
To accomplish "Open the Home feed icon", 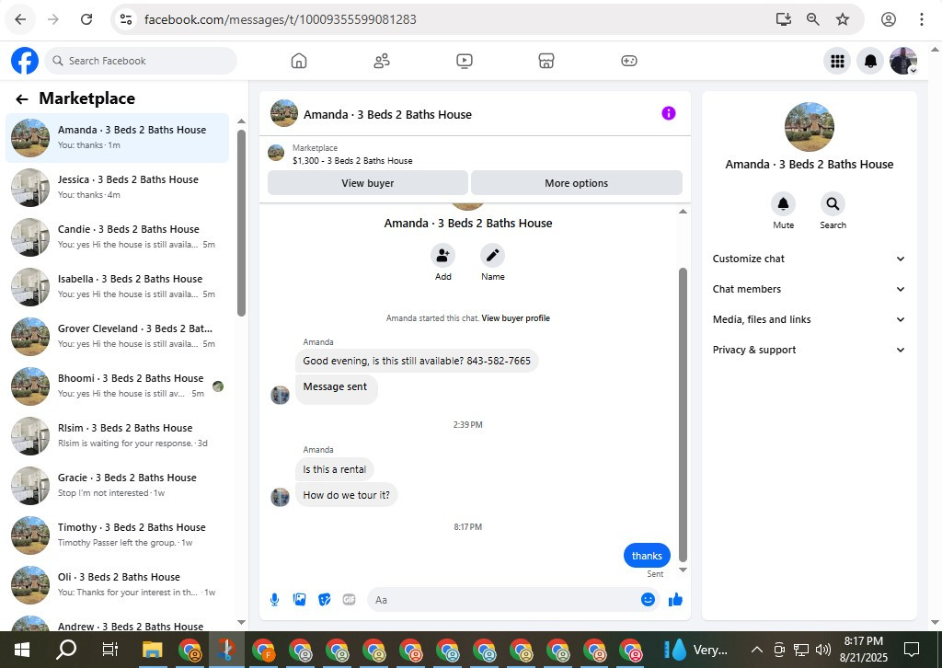I will tap(299, 61).
